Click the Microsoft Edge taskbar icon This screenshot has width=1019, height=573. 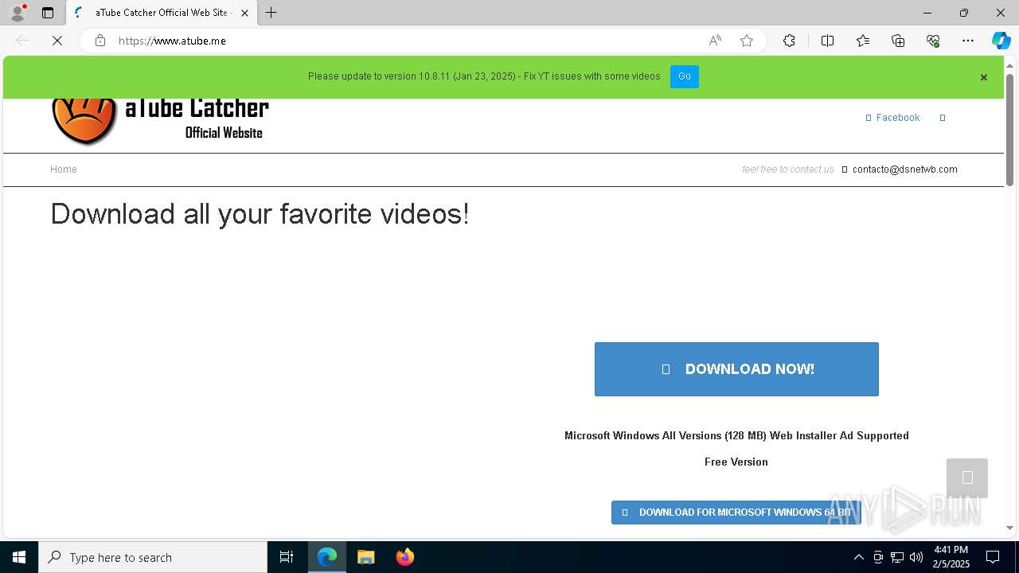click(327, 557)
